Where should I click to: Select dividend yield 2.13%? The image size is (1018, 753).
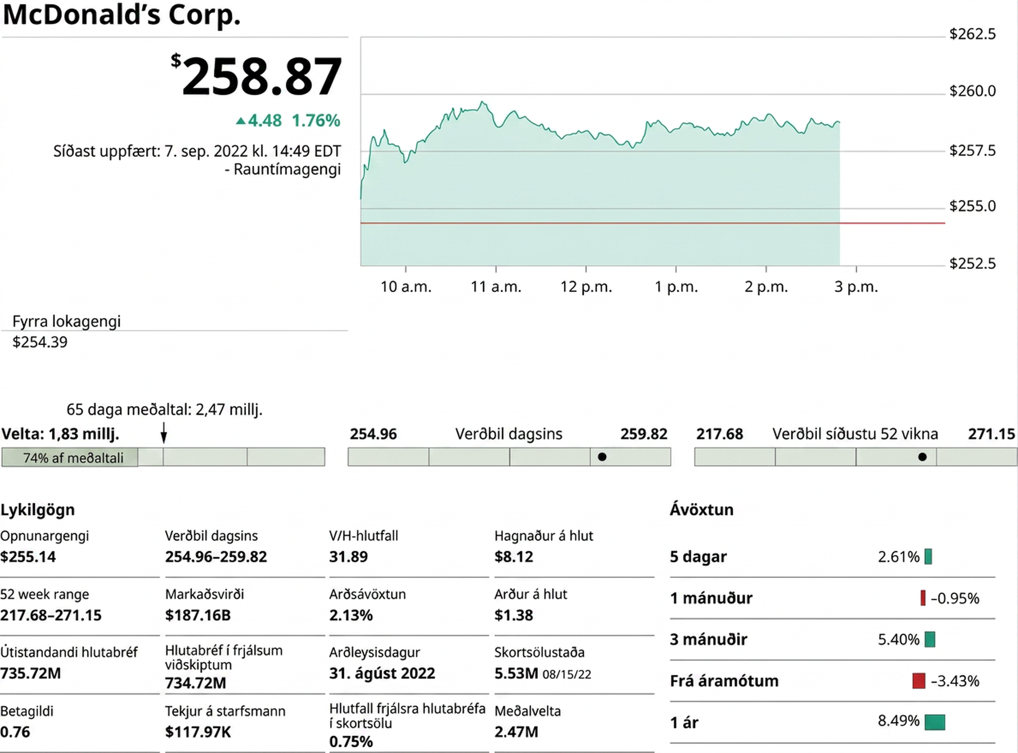click(x=351, y=615)
